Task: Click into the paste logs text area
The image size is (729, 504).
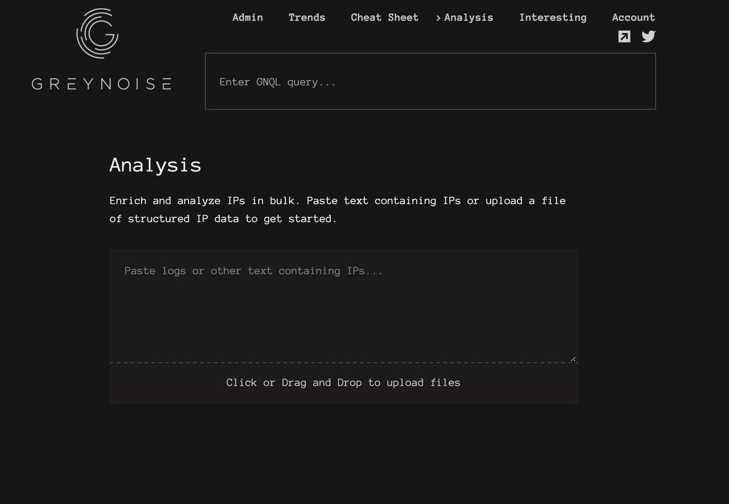Action: point(344,306)
